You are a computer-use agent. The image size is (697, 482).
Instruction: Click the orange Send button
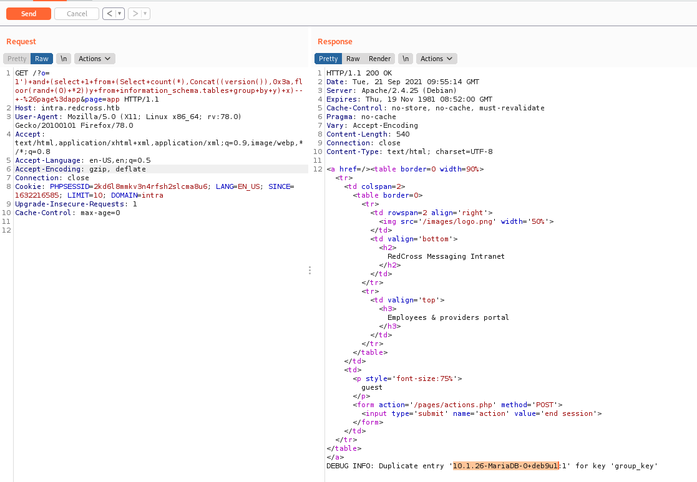(29, 14)
